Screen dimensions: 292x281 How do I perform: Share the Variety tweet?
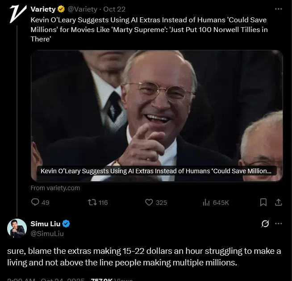279,202
